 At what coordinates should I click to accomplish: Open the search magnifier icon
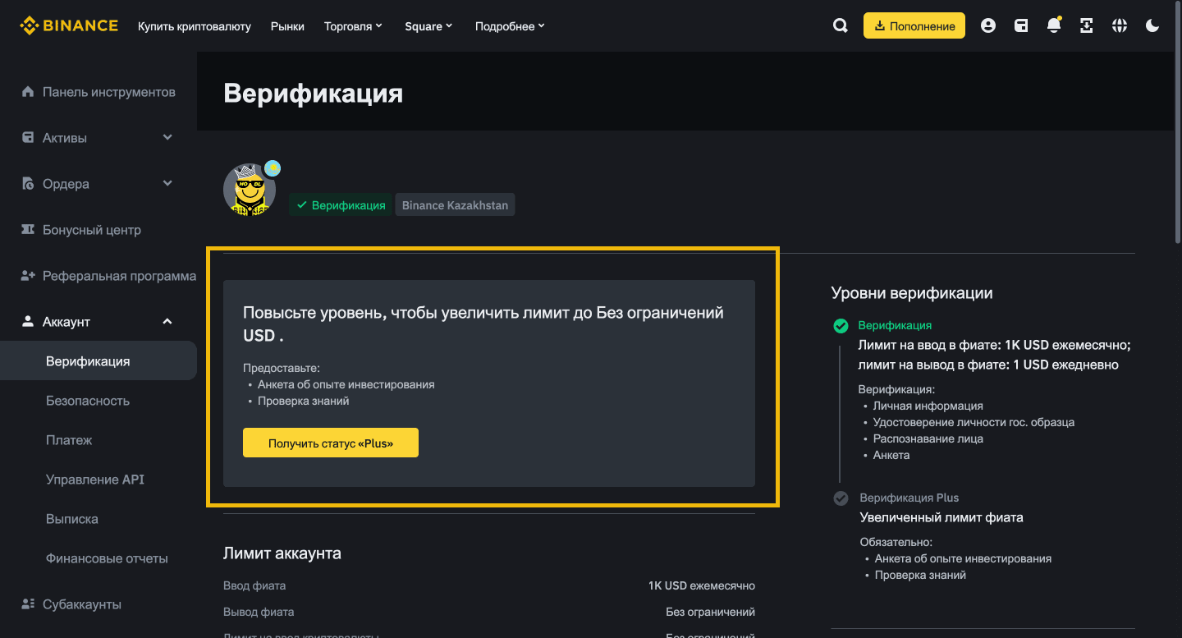pos(841,25)
